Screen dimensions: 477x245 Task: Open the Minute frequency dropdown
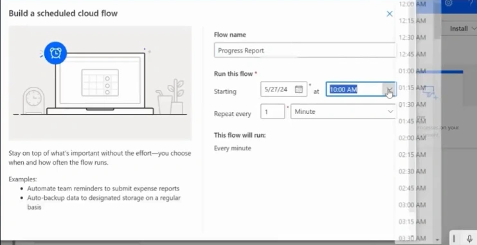(343, 111)
